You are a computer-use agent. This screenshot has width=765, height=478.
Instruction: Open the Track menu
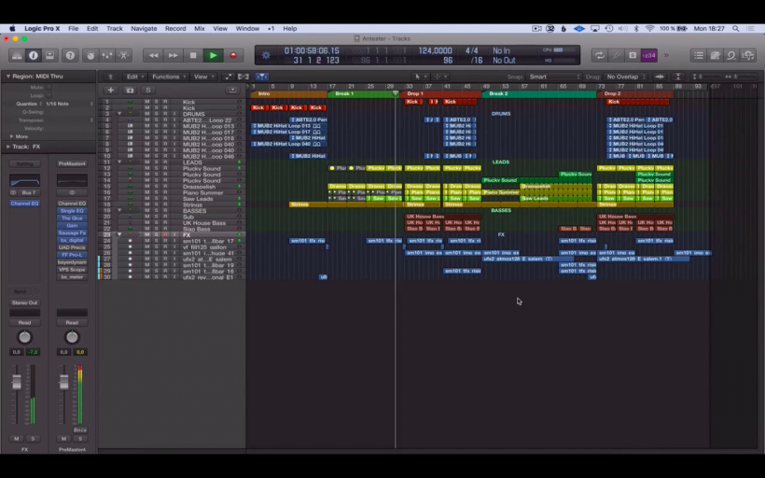[x=115, y=28]
